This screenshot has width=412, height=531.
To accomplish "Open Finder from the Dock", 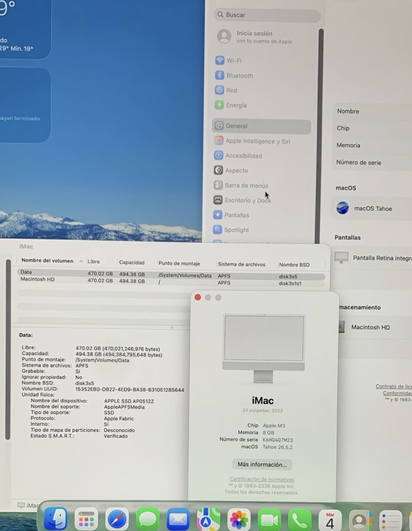I will (56, 519).
